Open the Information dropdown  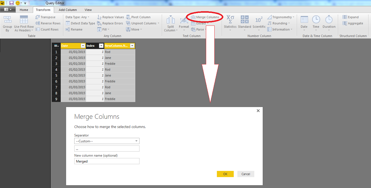tap(280, 29)
